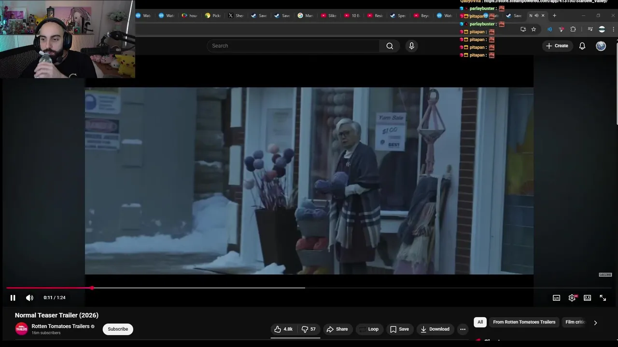The width and height of the screenshot is (618, 347).
Task: Switch to the X 'Sher' tab
Action: 236,15
